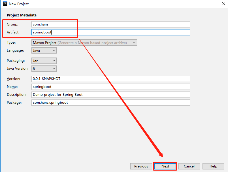Open the Packaging dropdown set to Jar
This screenshot has height=172, width=228.
pyautogui.click(x=44, y=61)
